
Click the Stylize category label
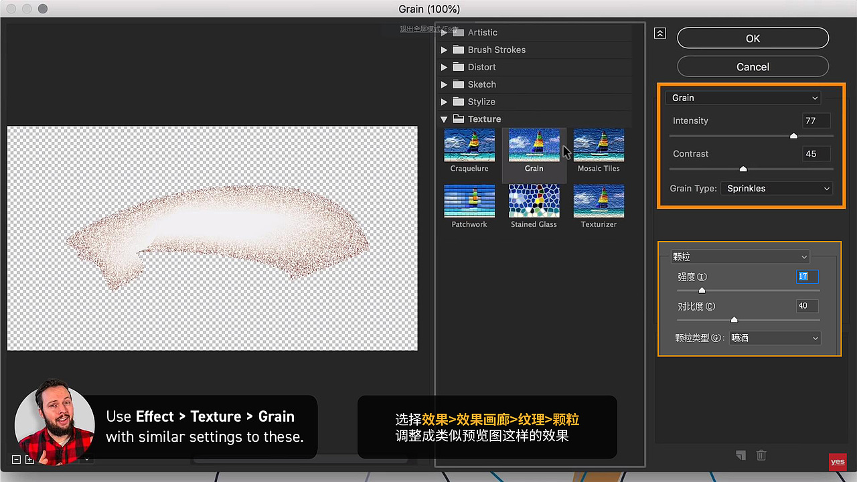tap(481, 102)
